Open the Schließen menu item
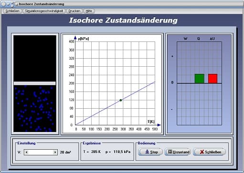The height and width of the screenshot is (173, 244). point(12,11)
